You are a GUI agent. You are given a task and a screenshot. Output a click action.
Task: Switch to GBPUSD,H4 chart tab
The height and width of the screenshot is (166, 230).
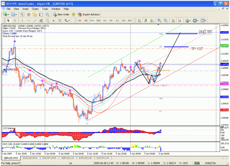tap(67, 158)
